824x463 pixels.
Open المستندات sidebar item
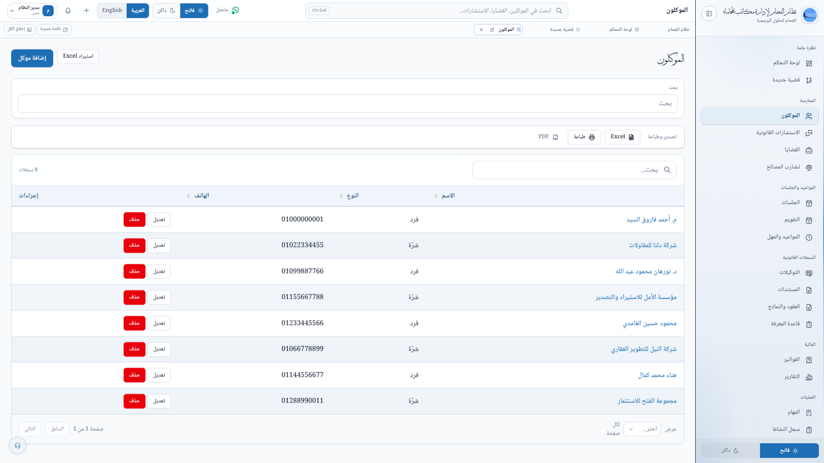[760, 290]
